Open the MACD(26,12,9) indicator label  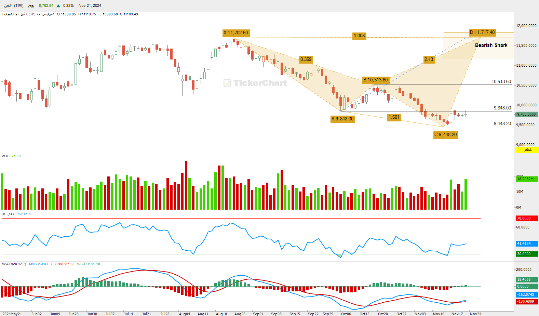[x=14, y=264]
